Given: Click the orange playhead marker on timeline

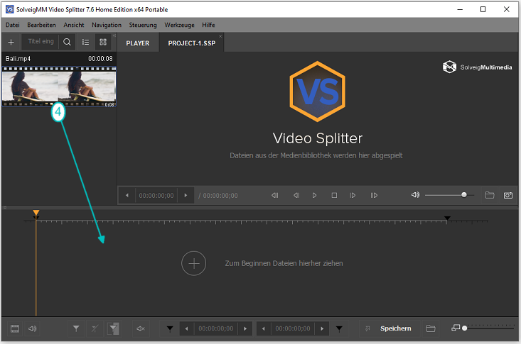Looking at the screenshot, I should pos(36,213).
